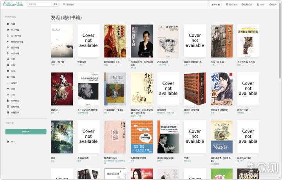Screen dimensions: 282x180
Task: Open the 发现 (discover) shuffle sidebar item
Action: click(x=13, y=59)
